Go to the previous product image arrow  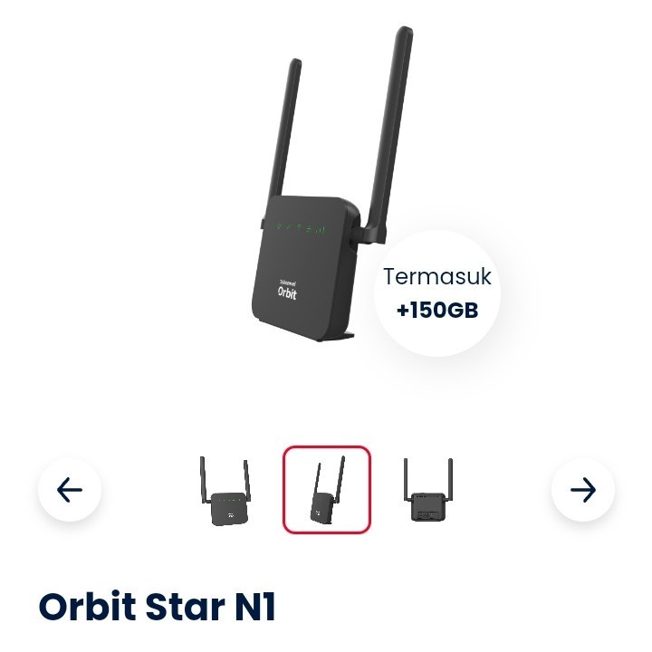[x=70, y=489]
